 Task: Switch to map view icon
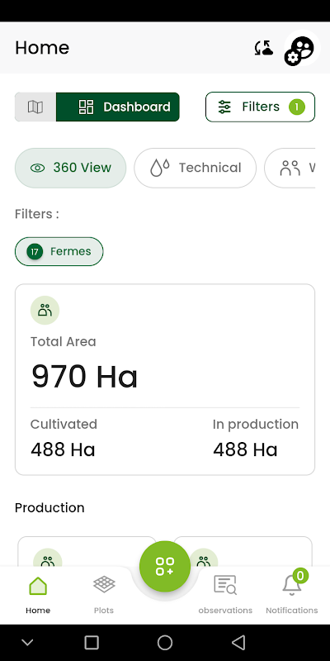tap(35, 107)
